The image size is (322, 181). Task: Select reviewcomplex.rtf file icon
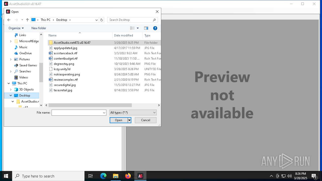[x=51, y=80]
